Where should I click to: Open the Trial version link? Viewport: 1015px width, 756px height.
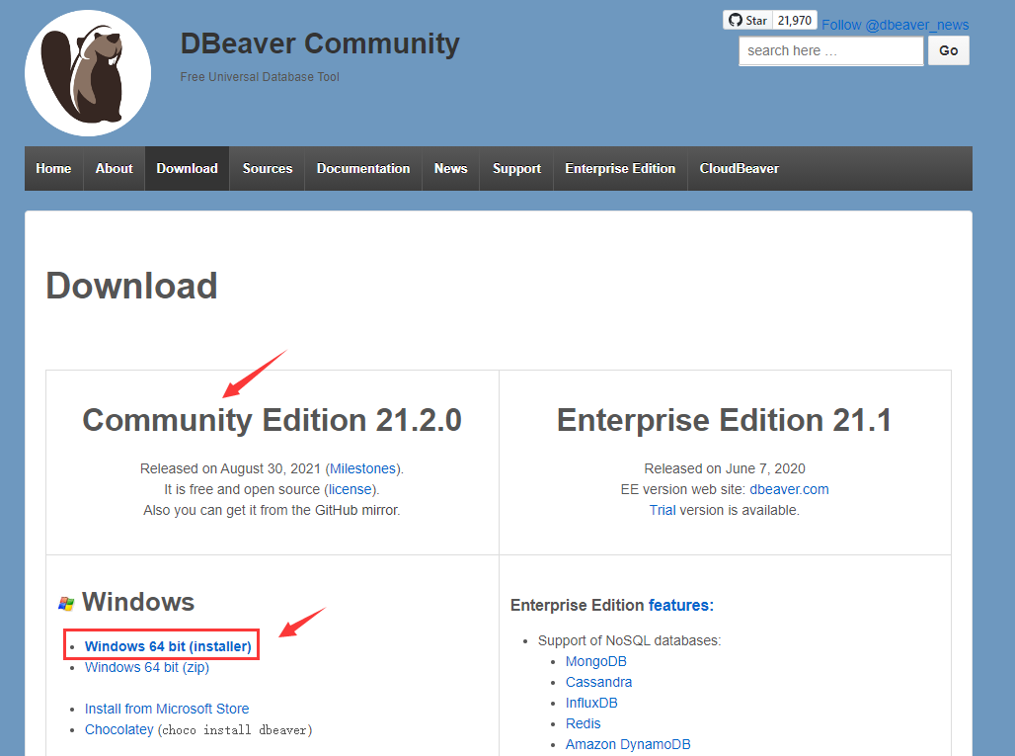[663, 510]
